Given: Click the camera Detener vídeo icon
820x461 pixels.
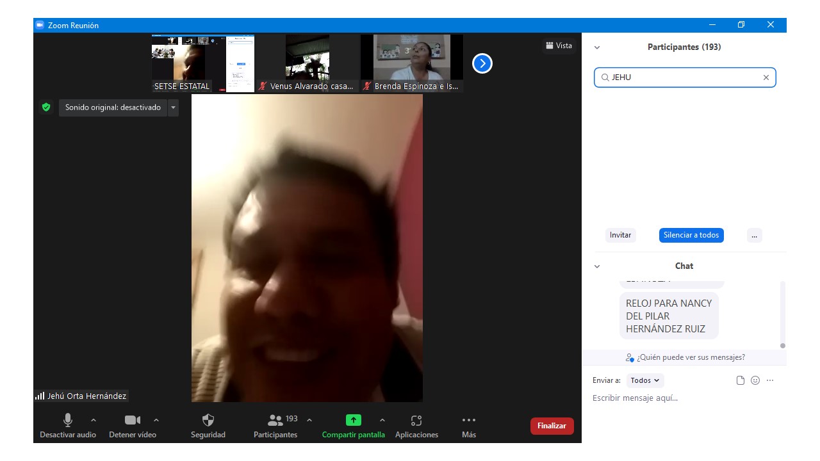Looking at the screenshot, I should 133,420.
